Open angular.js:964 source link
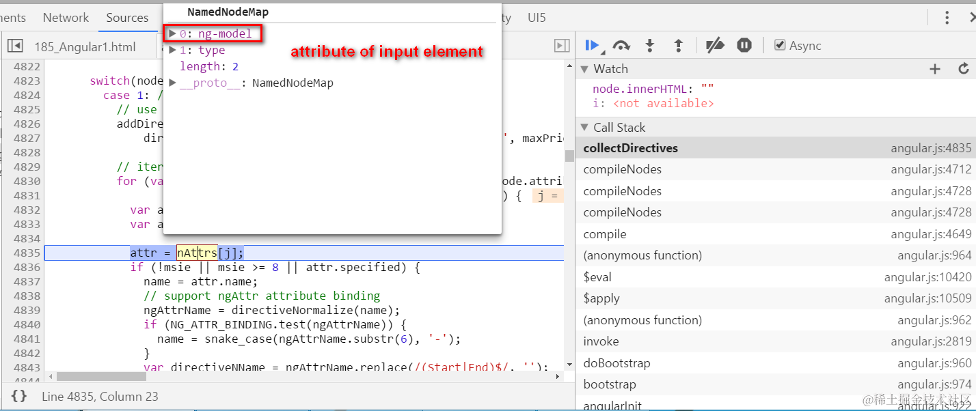 [x=934, y=255]
